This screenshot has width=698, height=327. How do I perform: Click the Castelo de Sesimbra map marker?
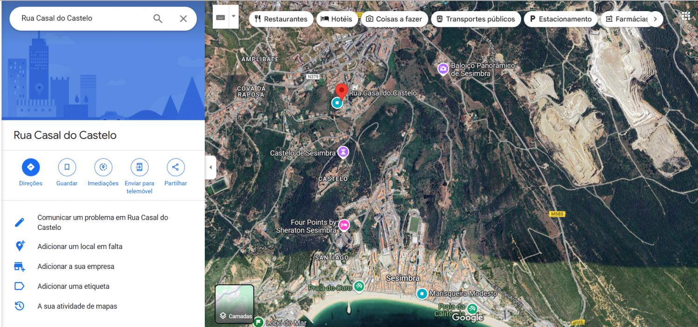point(343,152)
